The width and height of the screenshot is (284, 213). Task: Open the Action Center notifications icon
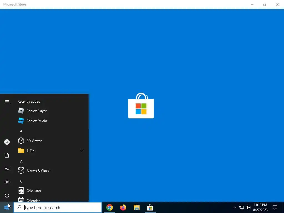[275, 207]
